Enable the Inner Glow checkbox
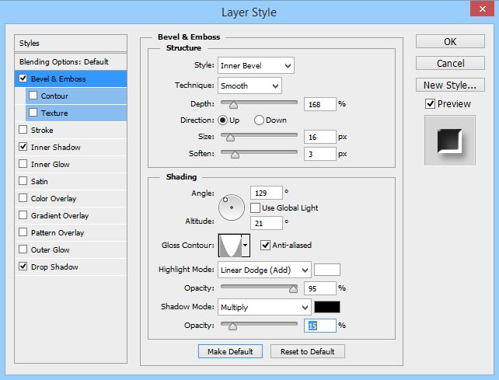This screenshot has width=499, height=380. click(x=23, y=164)
